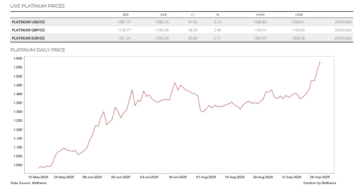The height and width of the screenshot is (187, 359).
Task: Click the 1,500 y-axis label
Action: pos(18,76)
